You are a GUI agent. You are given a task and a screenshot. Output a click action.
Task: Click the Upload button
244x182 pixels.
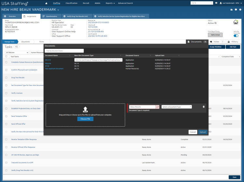(x=203, y=132)
